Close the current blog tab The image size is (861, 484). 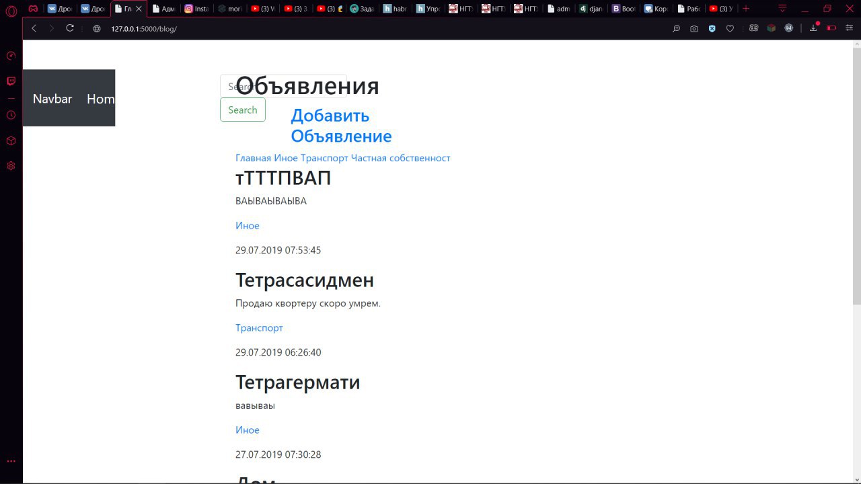(139, 9)
